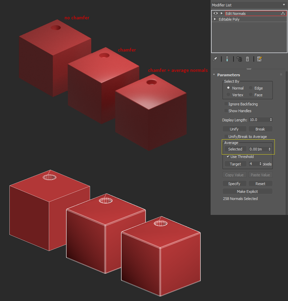Image resolution: width=288 pixels, height=301 pixels.
Task: Enable Unify/Break to Average checkbox
Action: pyautogui.click(x=226, y=137)
